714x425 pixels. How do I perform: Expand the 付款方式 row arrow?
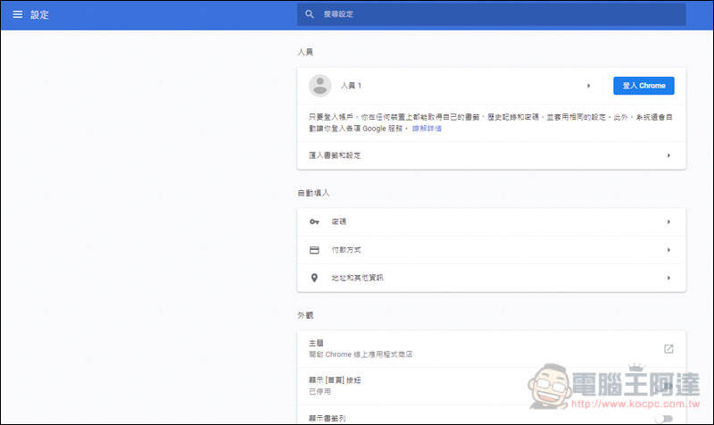click(x=668, y=250)
